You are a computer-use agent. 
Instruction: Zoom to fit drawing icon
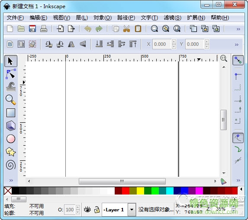166,29
